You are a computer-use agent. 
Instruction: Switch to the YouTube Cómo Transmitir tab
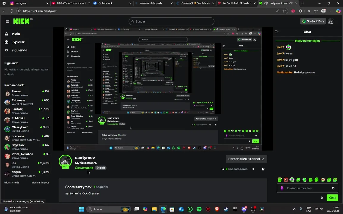click(71, 3)
